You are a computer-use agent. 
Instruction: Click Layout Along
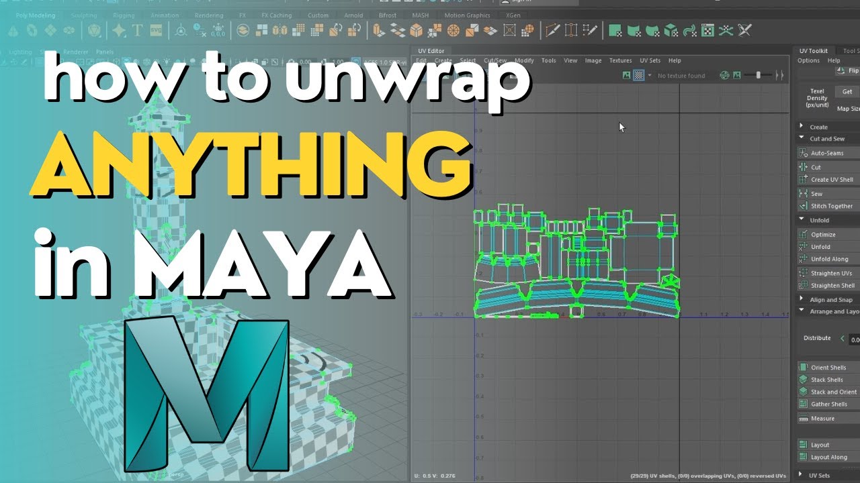(x=828, y=457)
